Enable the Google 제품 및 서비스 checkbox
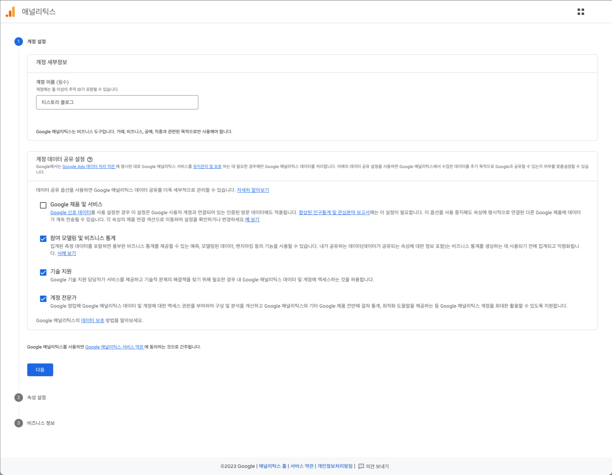The width and height of the screenshot is (612, 475). (x=43, y=205)
